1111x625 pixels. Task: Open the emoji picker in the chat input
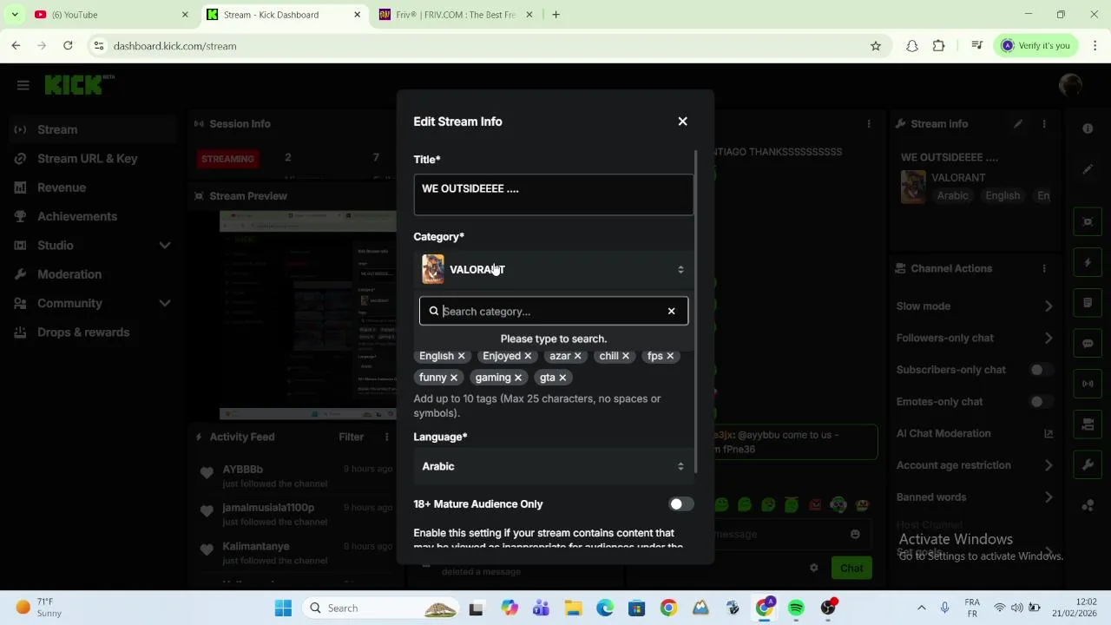pyautogui.click(x=855, y=534)
